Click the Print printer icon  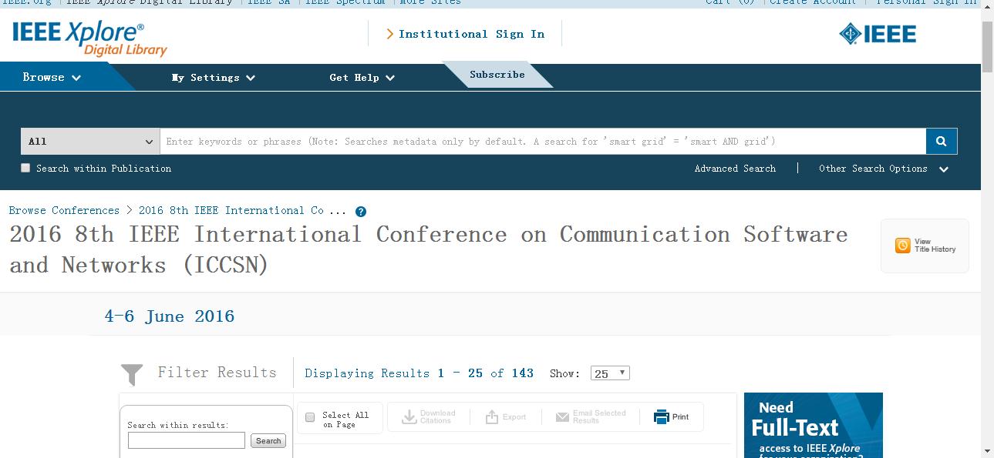tap(661, 416)
